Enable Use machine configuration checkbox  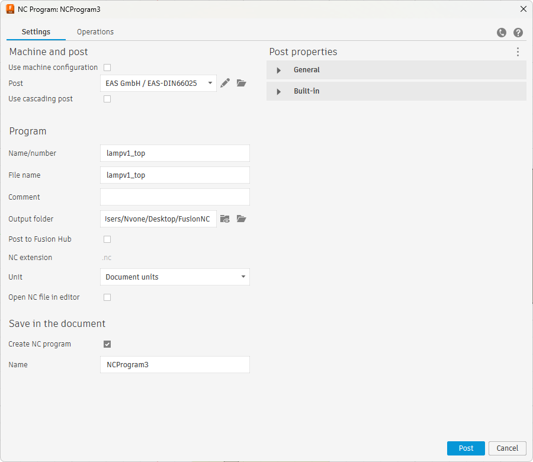[x=107, y=68]
